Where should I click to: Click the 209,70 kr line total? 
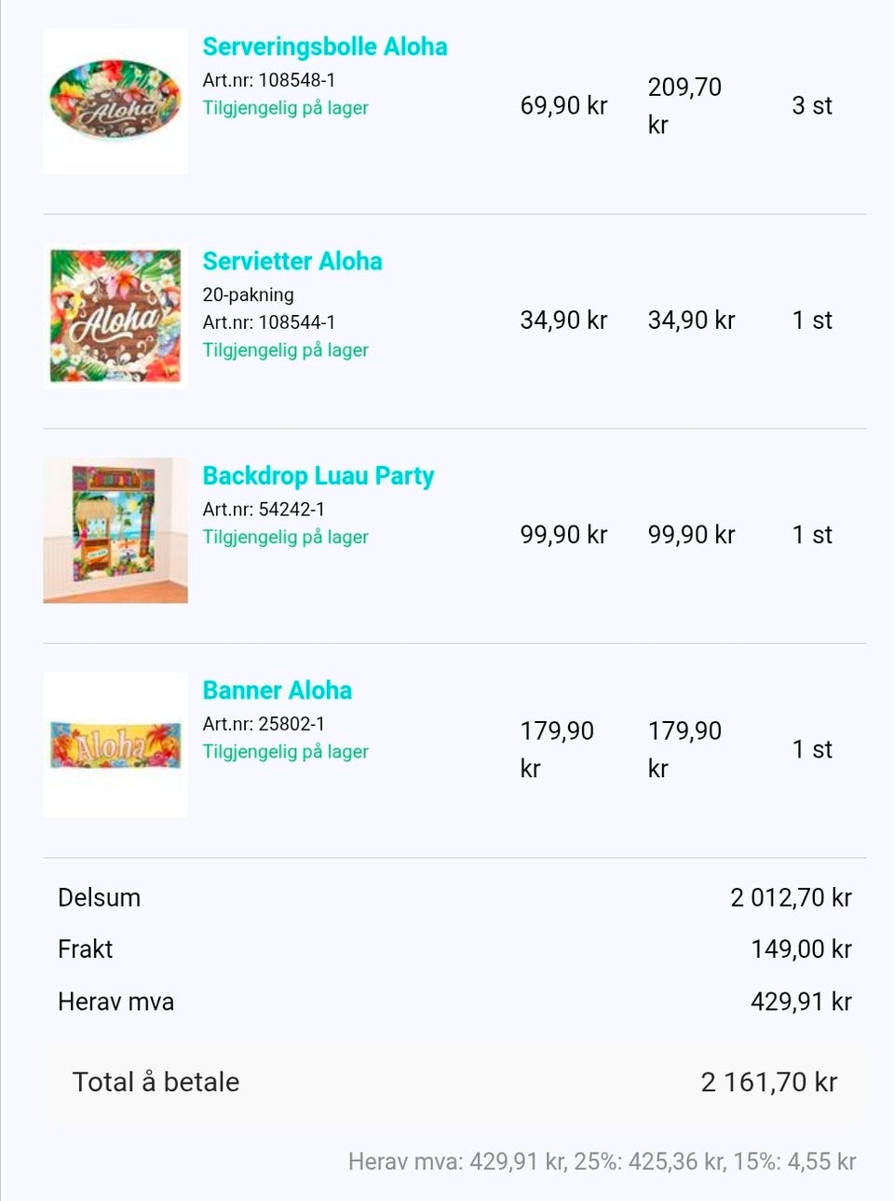click(684, 105)
